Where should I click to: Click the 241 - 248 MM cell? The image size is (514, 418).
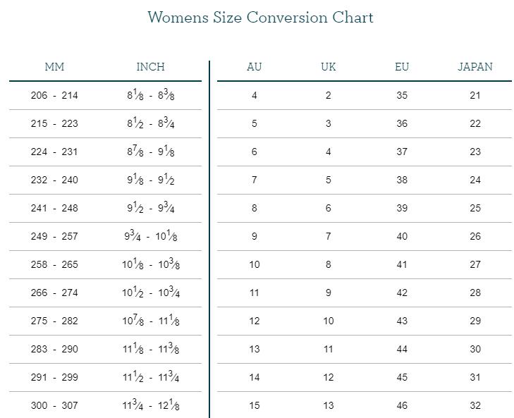click(54, 208)
